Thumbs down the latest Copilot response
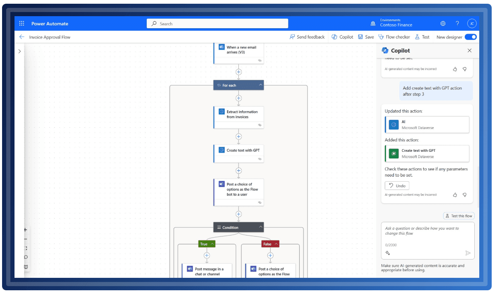Viewport: 495px width, 294px height. (x=465, y=195)
